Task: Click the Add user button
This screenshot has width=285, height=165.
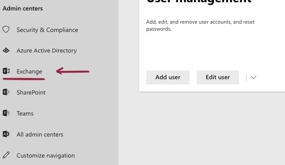Action: (x=168, y=77)
